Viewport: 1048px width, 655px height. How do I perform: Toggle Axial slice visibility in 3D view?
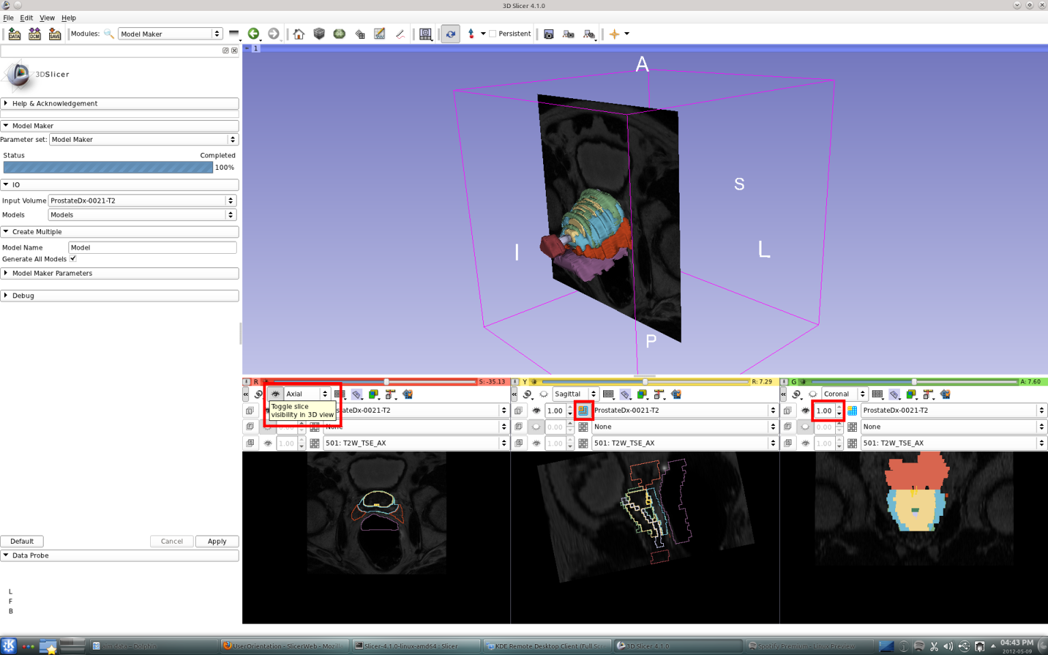click(x=276, y=394)
